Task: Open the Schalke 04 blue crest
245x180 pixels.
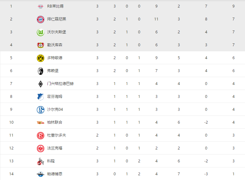Action: pyautogui.click(x=41, y=110)
